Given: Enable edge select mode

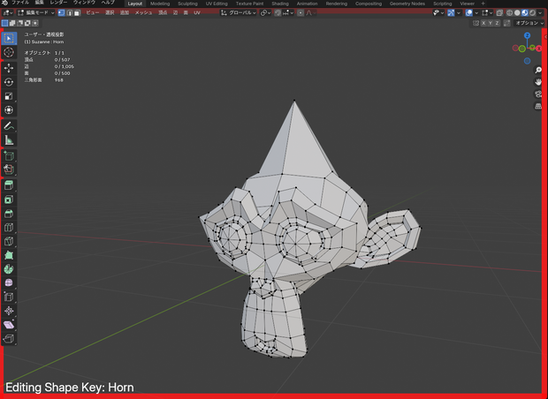Looking at the screenshot, I should 69,13.
